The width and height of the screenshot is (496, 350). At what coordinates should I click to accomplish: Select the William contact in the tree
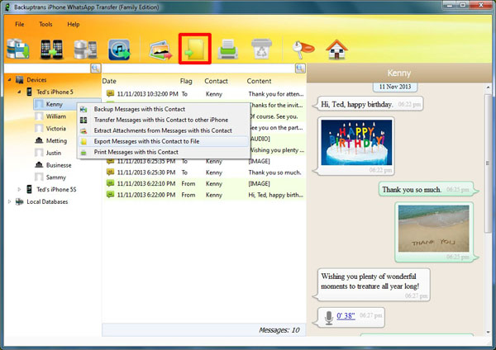point(56,116)
